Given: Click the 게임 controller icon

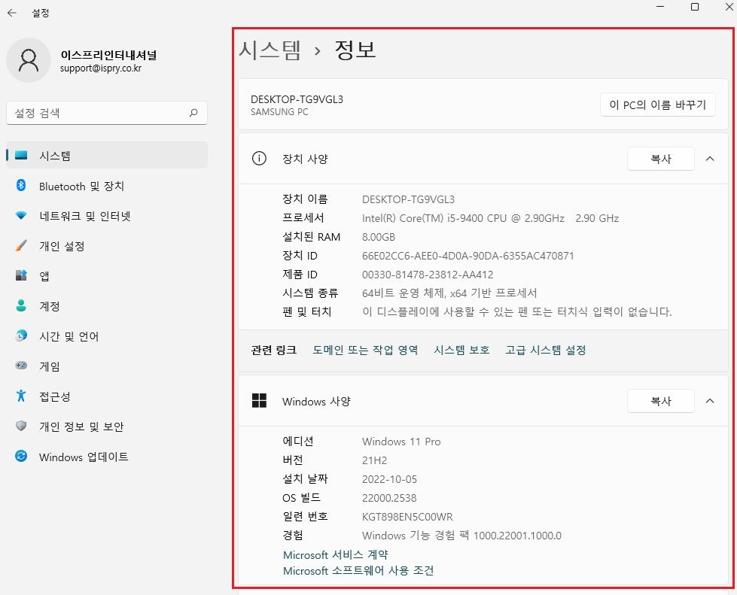Looking at the screenshot, I should [21, 366].
